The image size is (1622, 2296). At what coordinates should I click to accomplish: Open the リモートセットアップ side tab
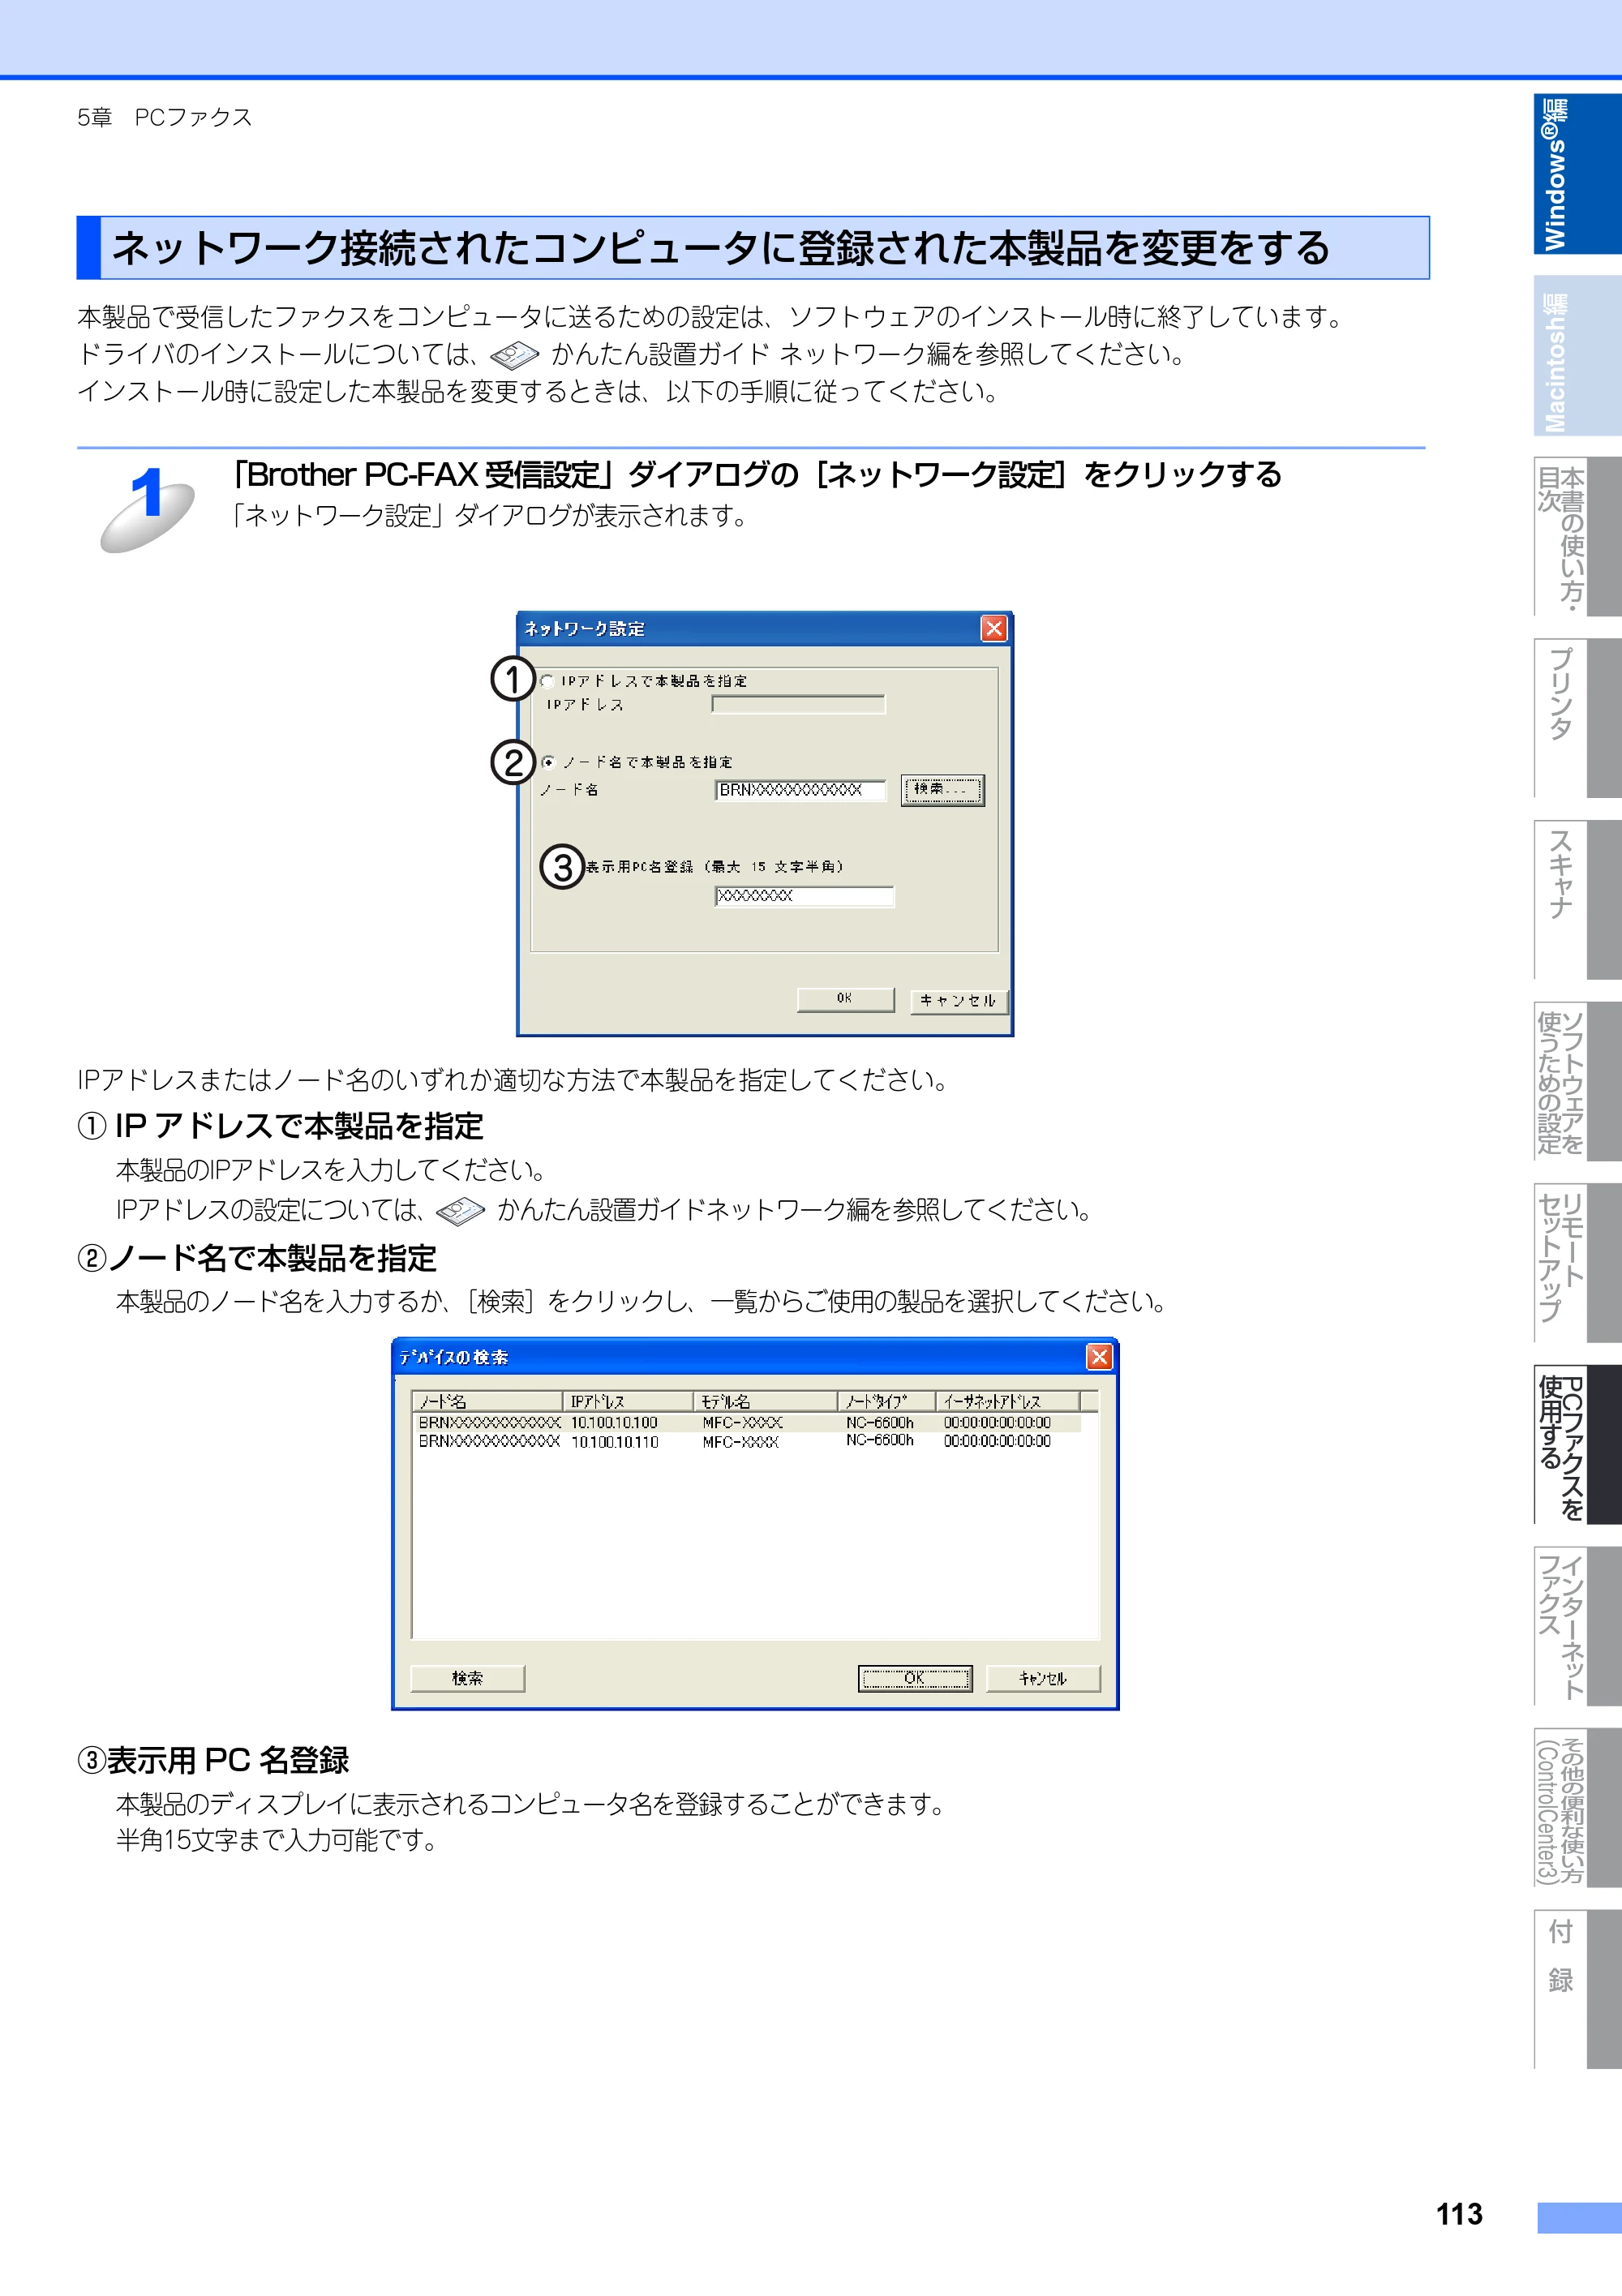(x=1577, y=1263)
